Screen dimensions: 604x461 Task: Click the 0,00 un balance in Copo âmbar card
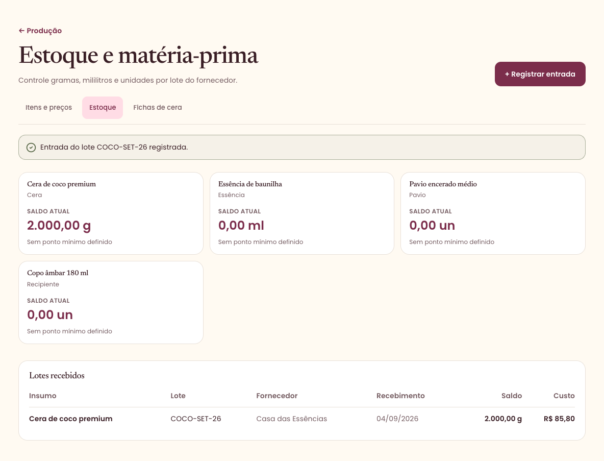tap(50, 315)
